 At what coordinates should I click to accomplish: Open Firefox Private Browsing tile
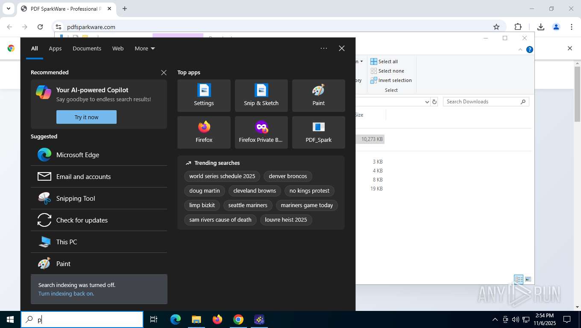[x=261, y=132]
